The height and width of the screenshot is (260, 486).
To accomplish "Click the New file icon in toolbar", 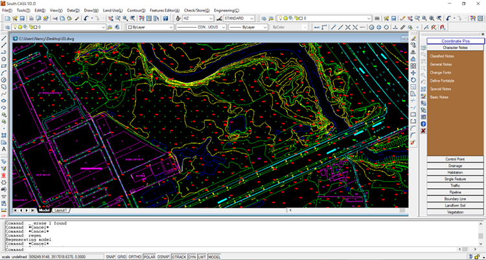I will point(7,18).
